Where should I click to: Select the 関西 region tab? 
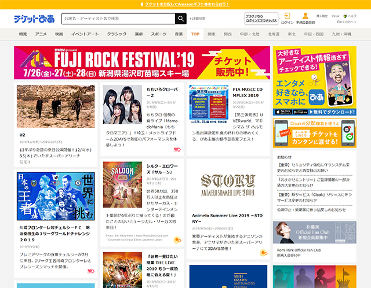point(228,34)
